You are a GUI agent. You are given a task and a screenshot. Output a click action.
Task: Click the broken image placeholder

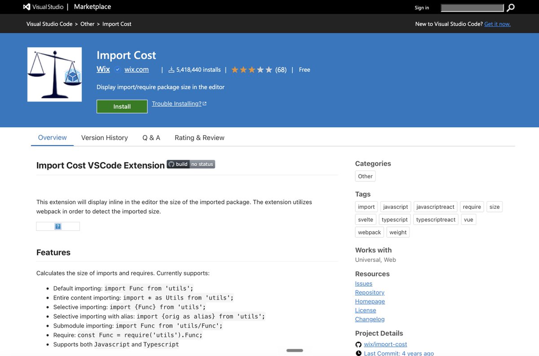(x=58, y=226)
